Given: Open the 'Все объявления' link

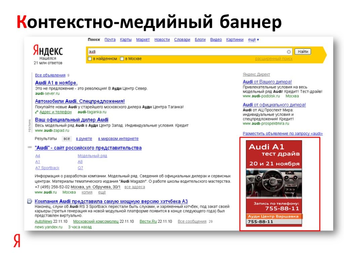Looking at the screenshot, I should (50, 75).
